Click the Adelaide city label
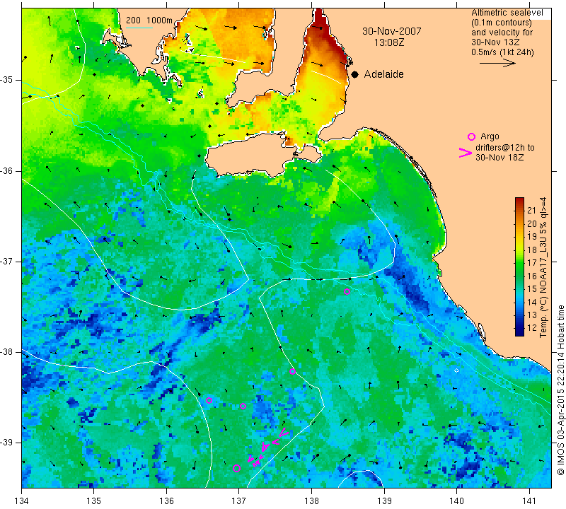 click(x=383, y=74)
